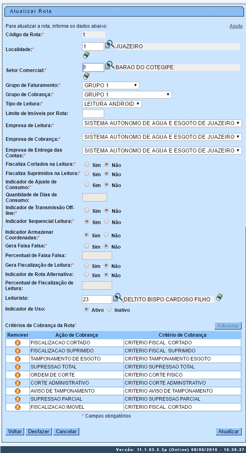This screenshot has height=453, width=246.
Task: Set Indicador Armazenar Coordenadas to Não
Action: tap(106, 235)
